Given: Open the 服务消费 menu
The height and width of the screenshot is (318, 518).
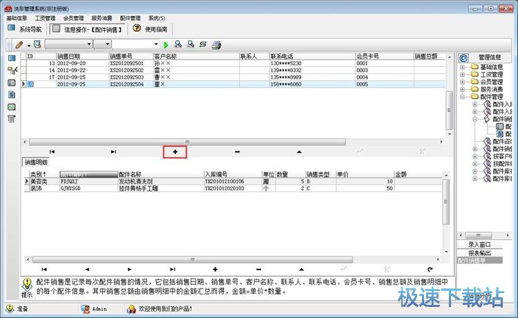Looking at the screenshot, I should [102, 18].
